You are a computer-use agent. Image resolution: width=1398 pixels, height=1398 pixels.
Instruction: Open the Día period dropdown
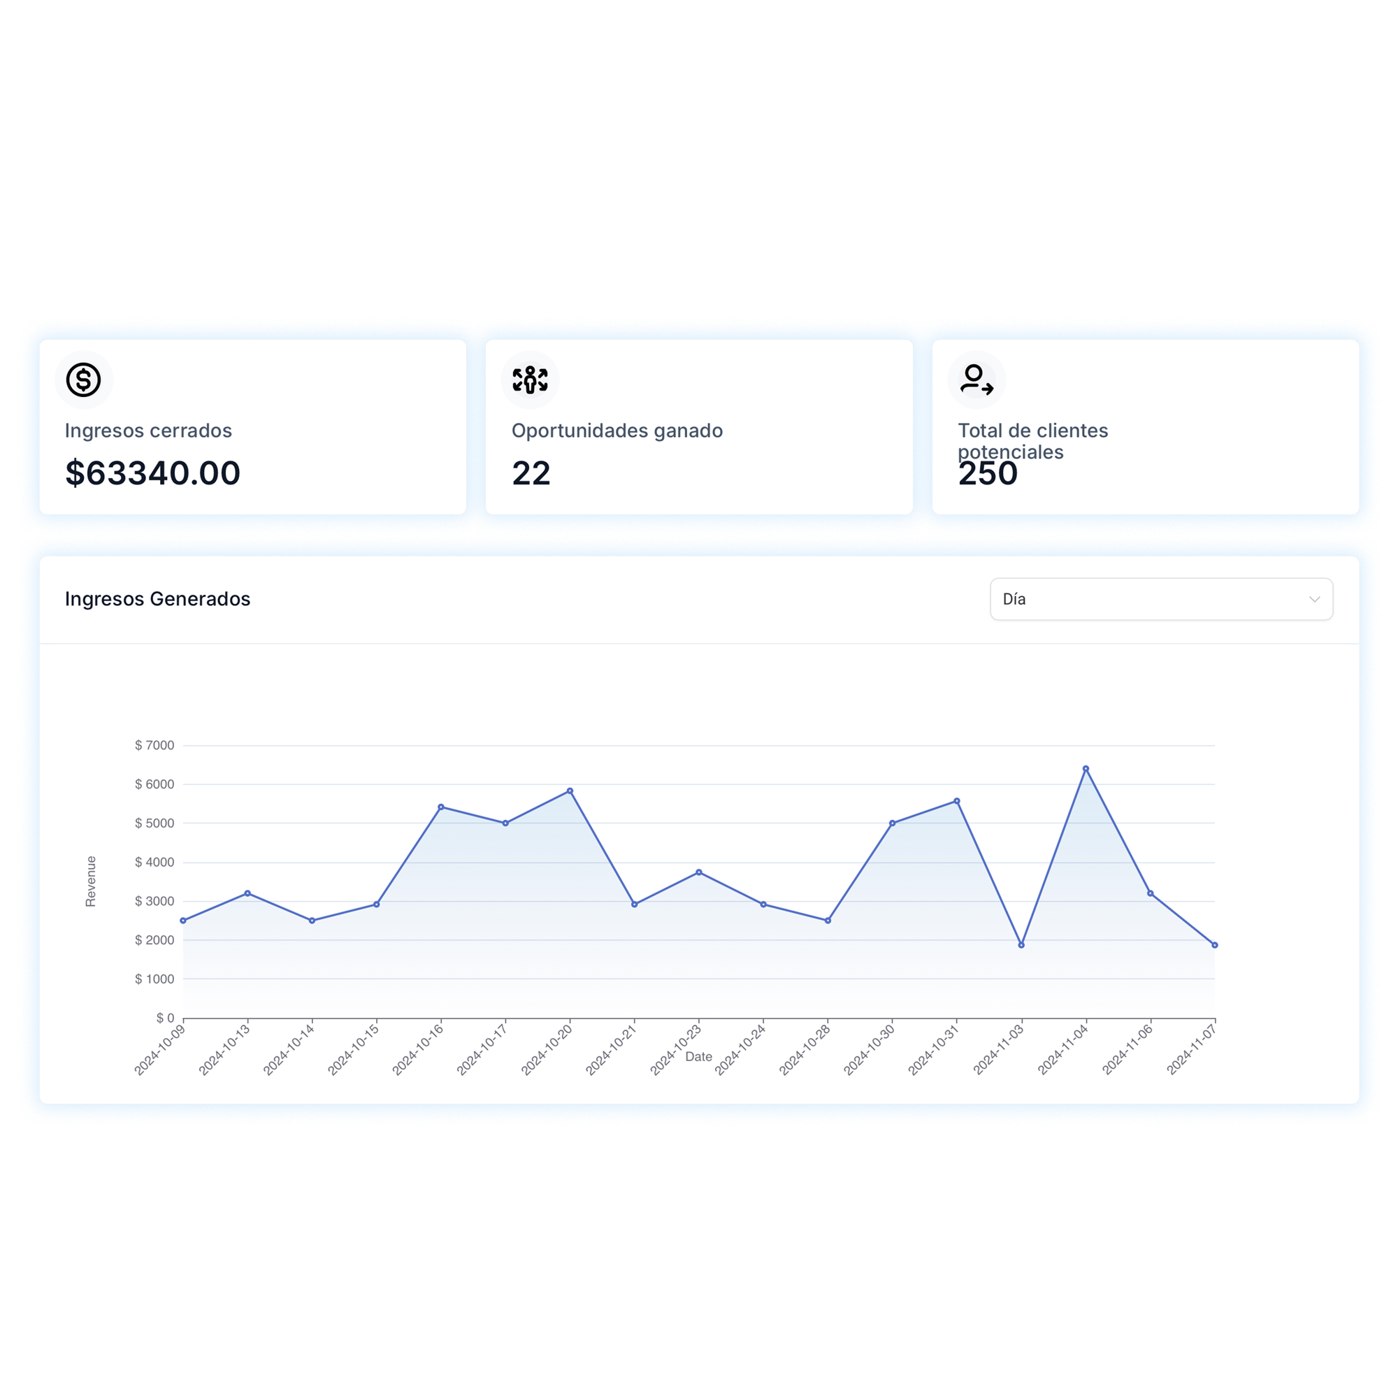tap(1160, 598)
